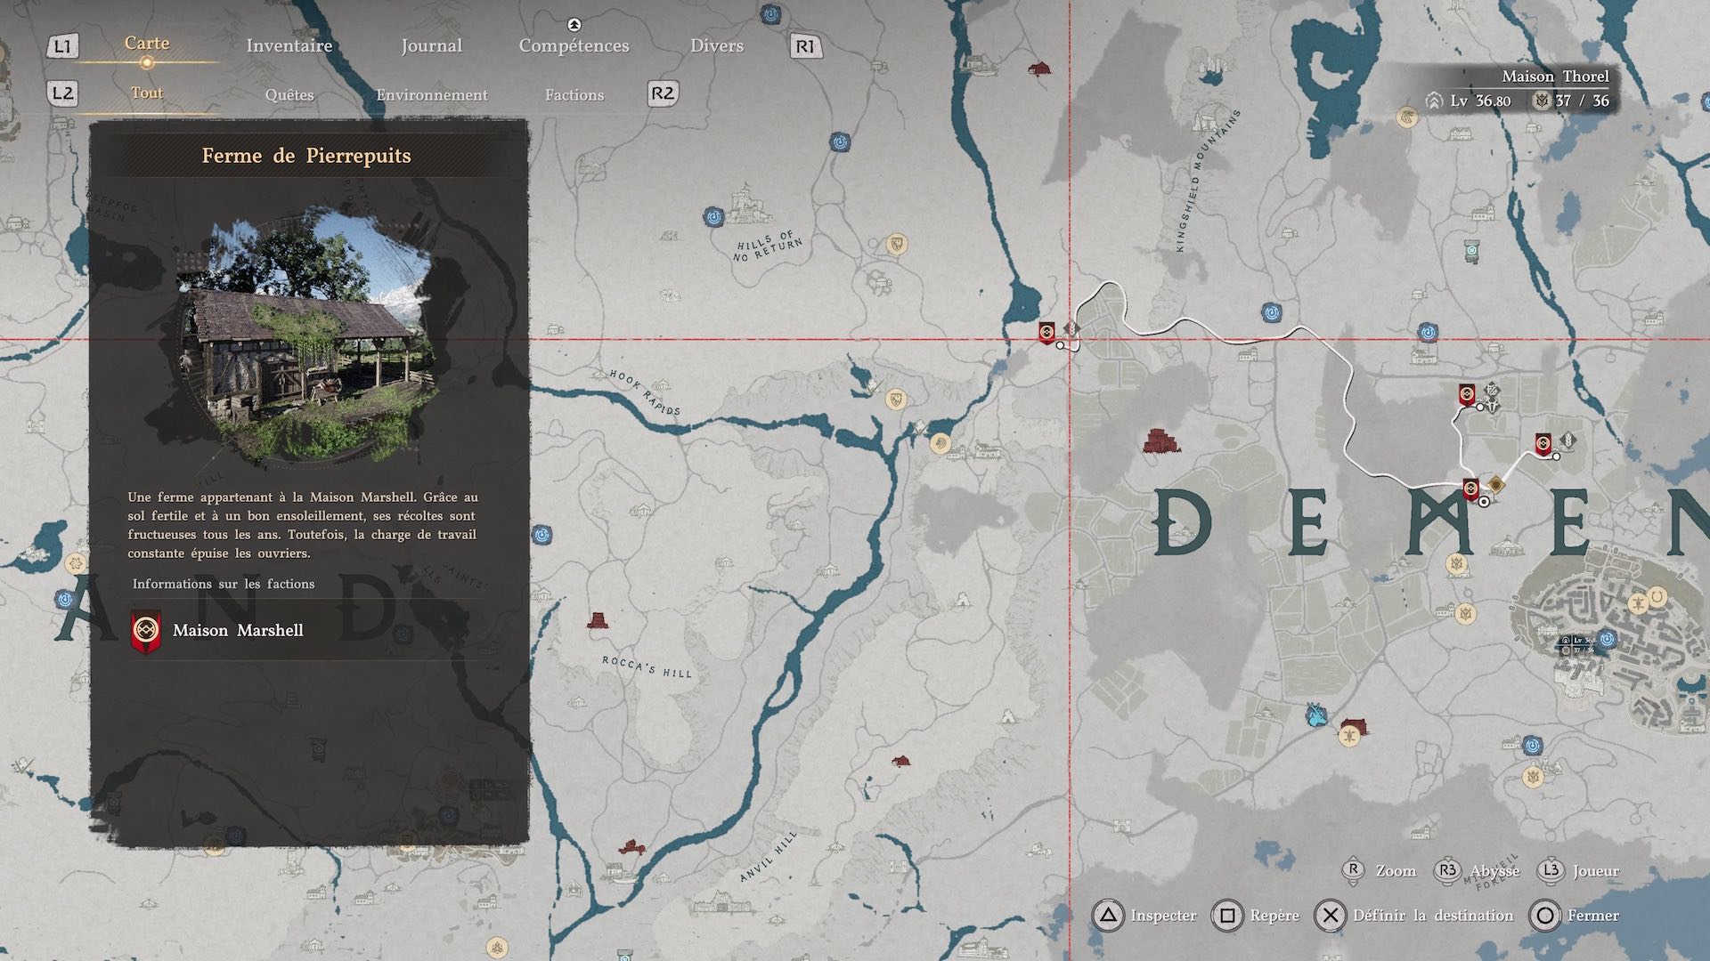Click the Maison Marshell faction emblem

(x=145, y=631)
